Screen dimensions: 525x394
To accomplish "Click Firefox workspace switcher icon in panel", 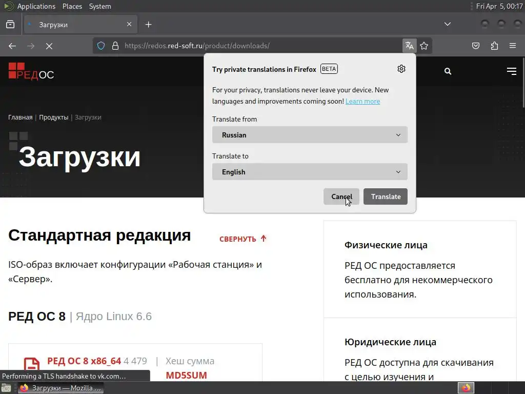I will click(466, 388).
